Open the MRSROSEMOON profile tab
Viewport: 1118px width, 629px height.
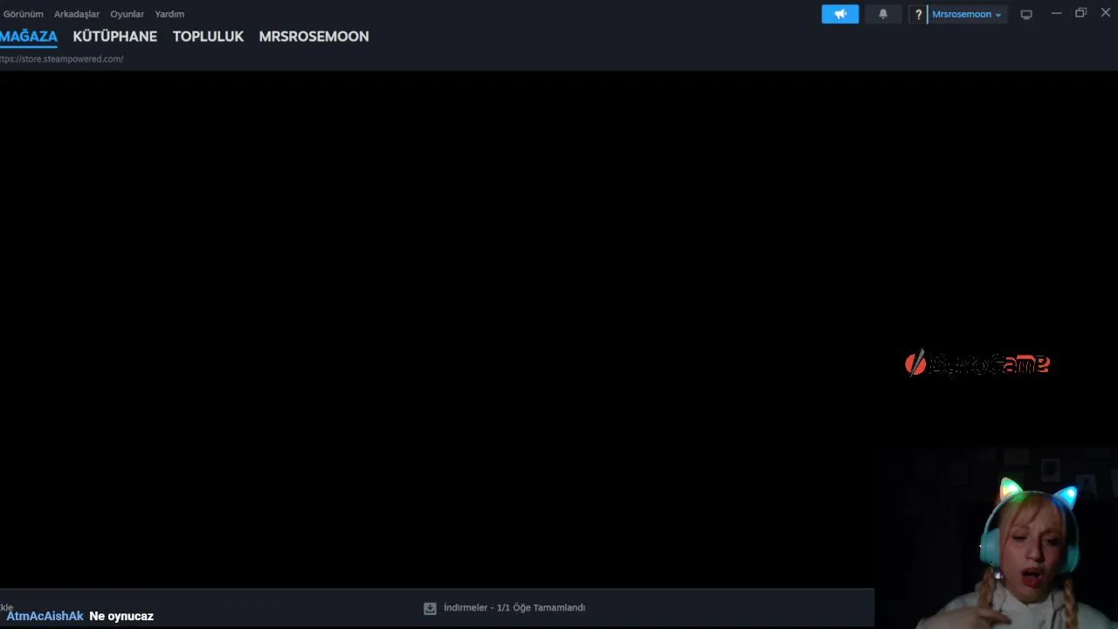click(314, 37)
